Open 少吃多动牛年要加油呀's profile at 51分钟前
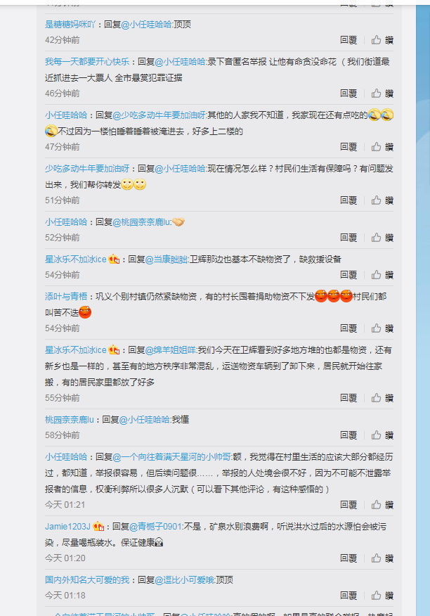The image size is (430, 616). (x=87, y=169)
